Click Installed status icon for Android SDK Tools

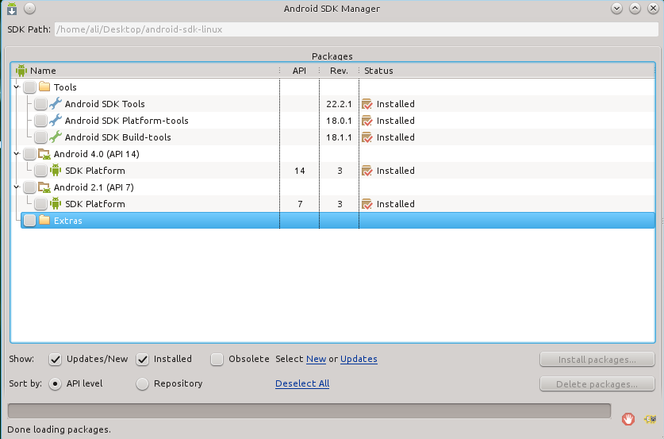pos(367,104)
